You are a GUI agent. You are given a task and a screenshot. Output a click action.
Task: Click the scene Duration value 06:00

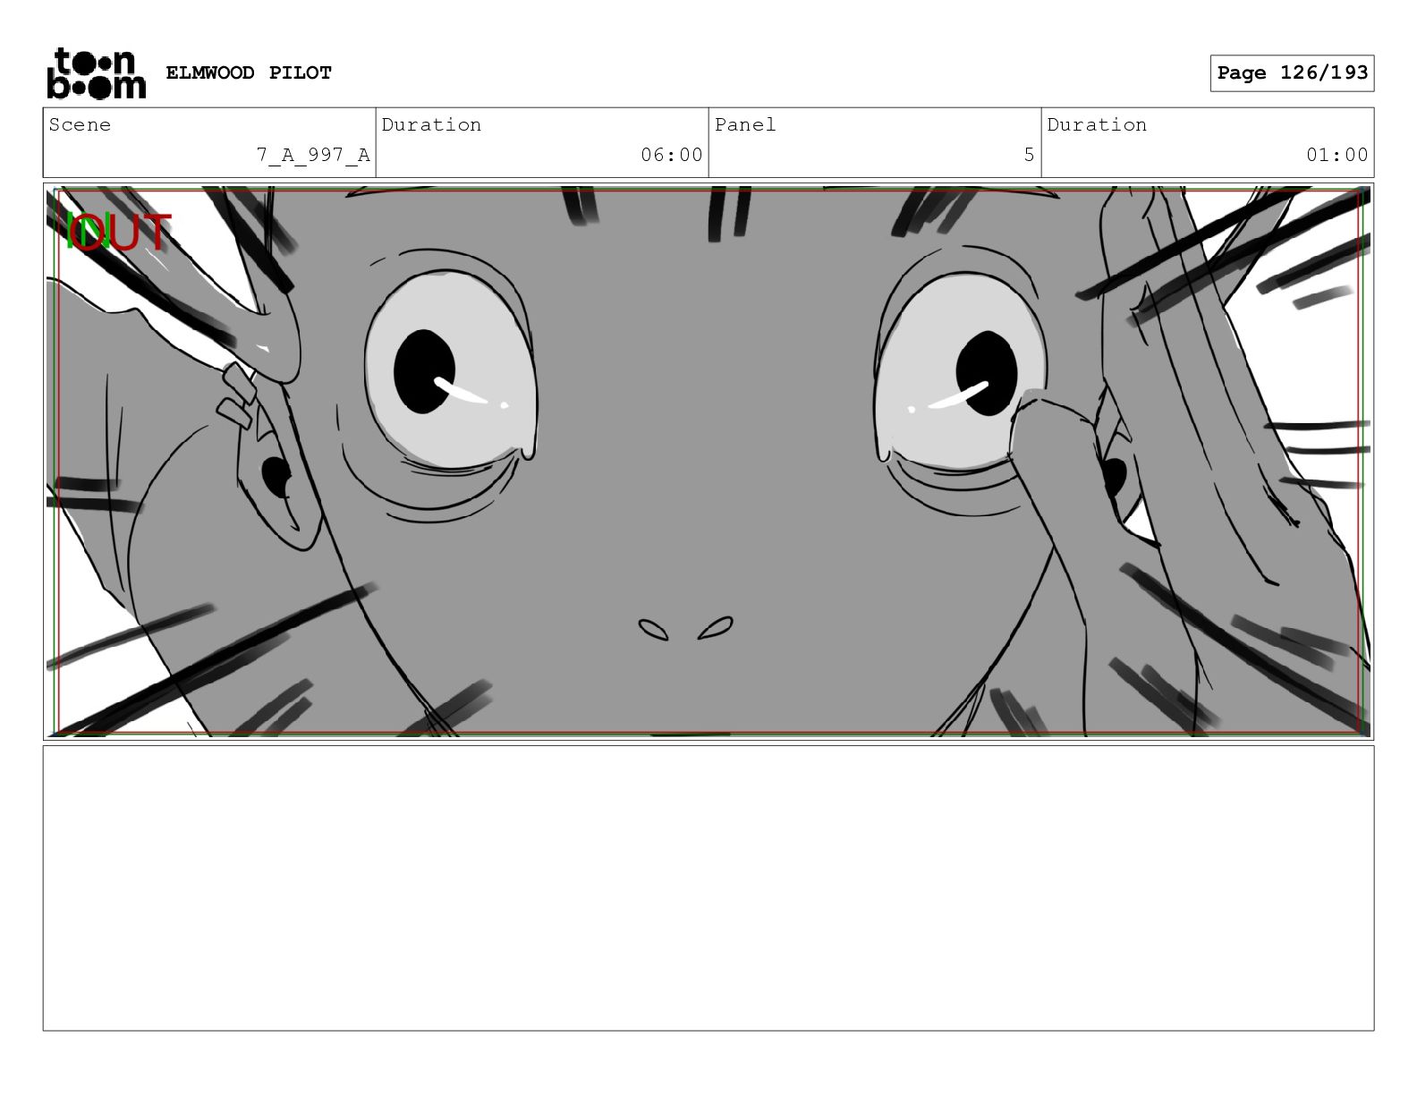[x=671, y=155]
